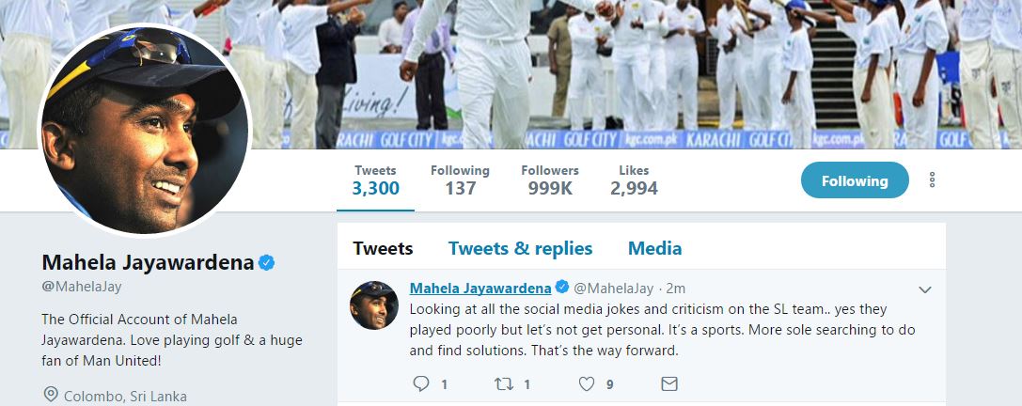Switch to the Tweets & replies tab
Image resolution: width=1022 pixels, height=406 pixels.
point(520,248)
